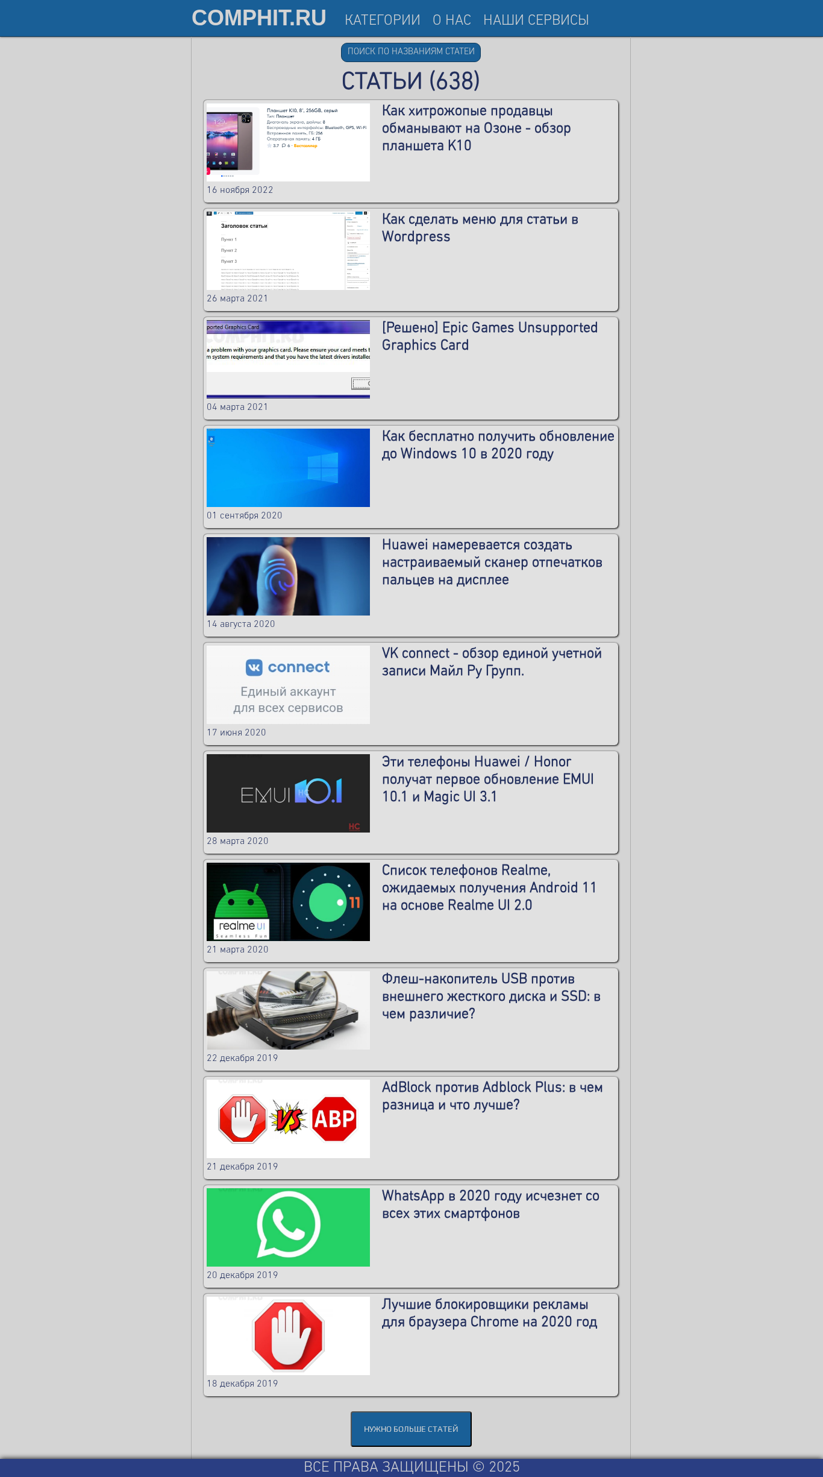Click the date 28 марта 2020
This screenshot has height=1477, width=823.
click(237, 841)
